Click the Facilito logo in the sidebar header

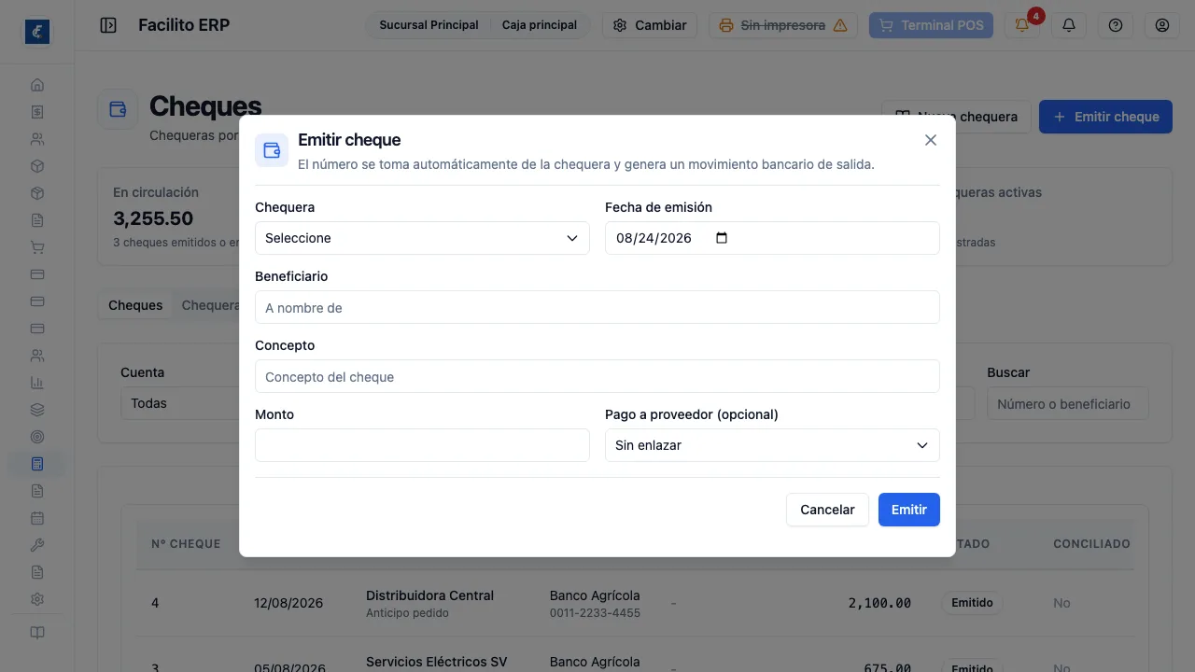(37, 32)
